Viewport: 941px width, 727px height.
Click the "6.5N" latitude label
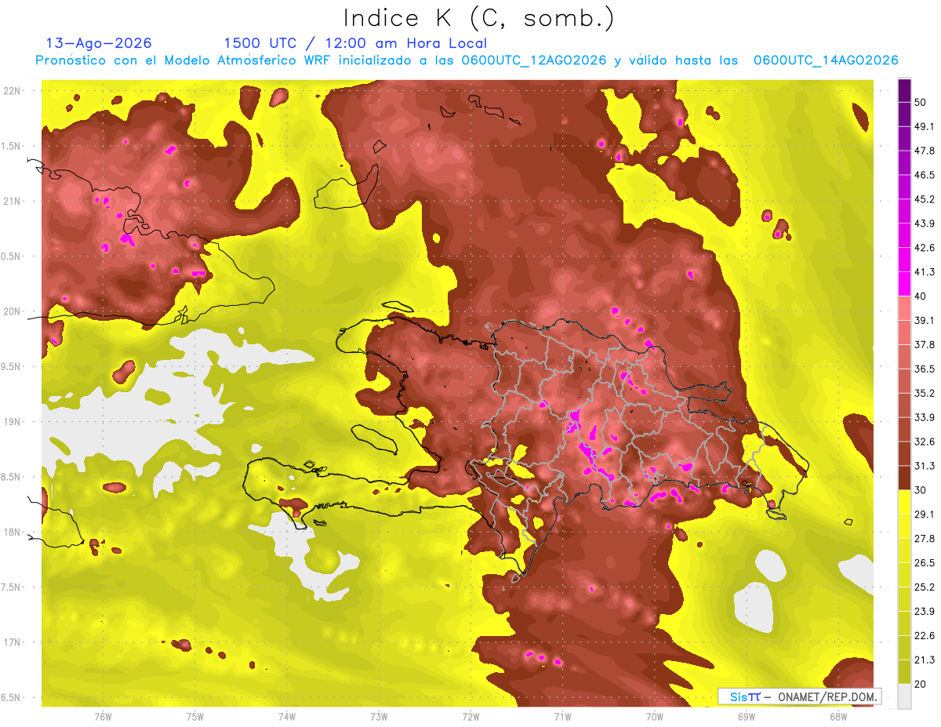pyautogui.click(x=12, y=698)
